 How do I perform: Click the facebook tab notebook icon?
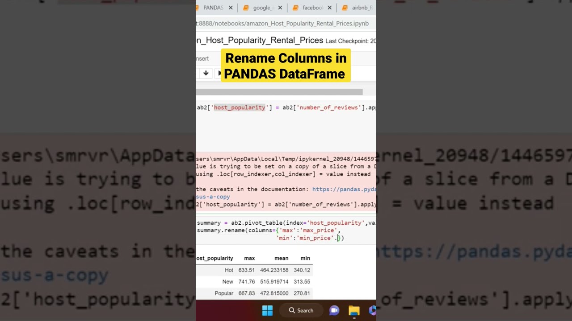[x=296, y=8]
